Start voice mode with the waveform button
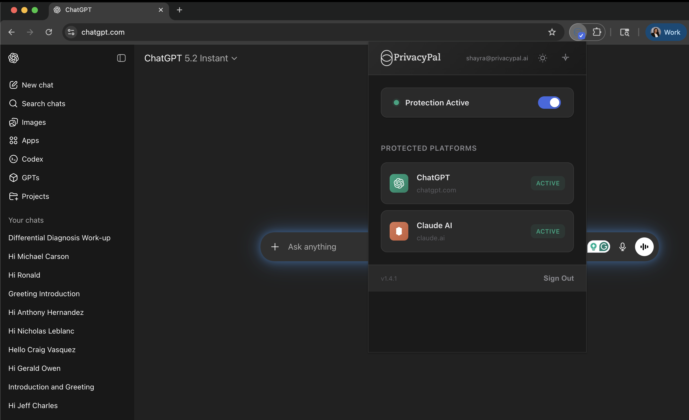 644,247
